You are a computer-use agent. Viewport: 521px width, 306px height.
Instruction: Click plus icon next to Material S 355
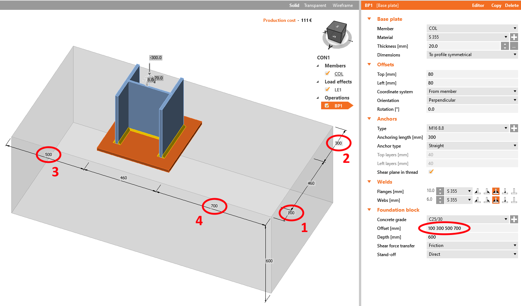coord(514,37)
